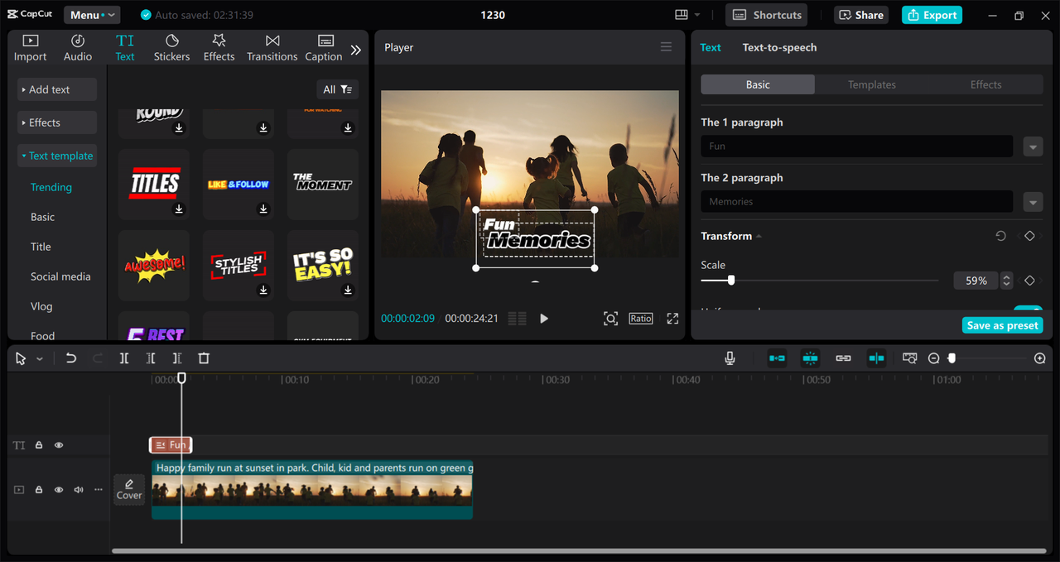Image resolution: width=1060 pixels, height=562 pixels.
Task: Open the selection tool dropdown arrow
Action: point(40,358)
